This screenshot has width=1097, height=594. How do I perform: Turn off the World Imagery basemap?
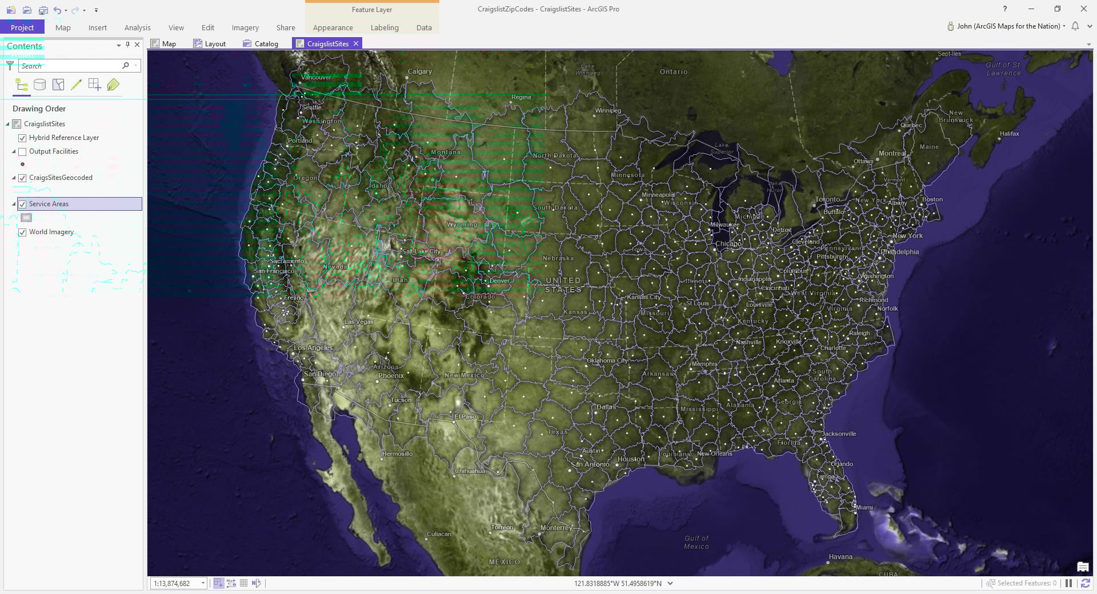tap(22, 232)
